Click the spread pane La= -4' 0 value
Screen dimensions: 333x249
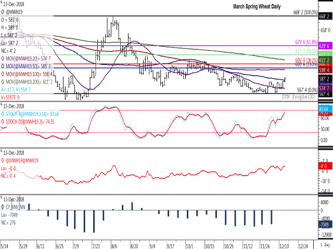coord(8,169)
